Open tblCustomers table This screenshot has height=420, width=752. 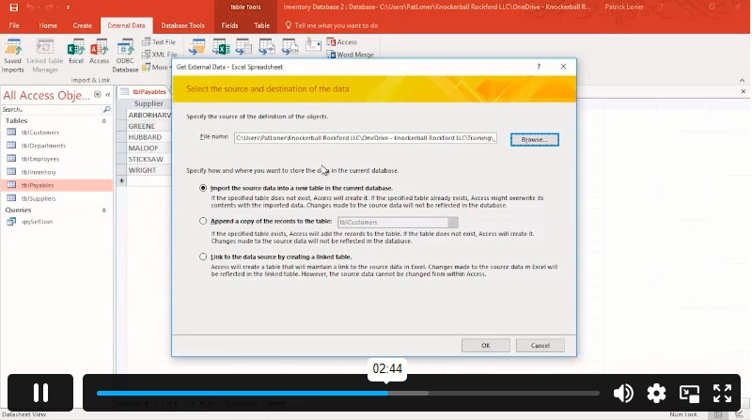tap(39, 132)
